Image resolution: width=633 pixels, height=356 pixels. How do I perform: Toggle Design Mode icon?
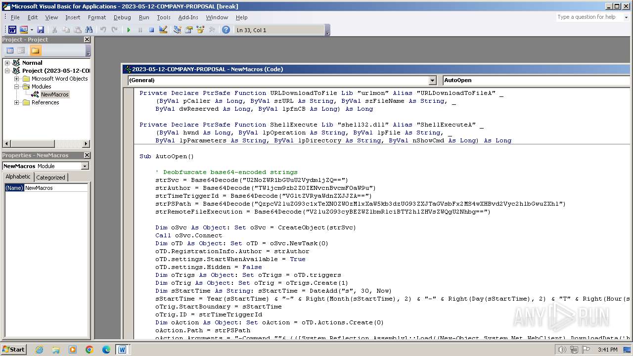coord(163,30)
